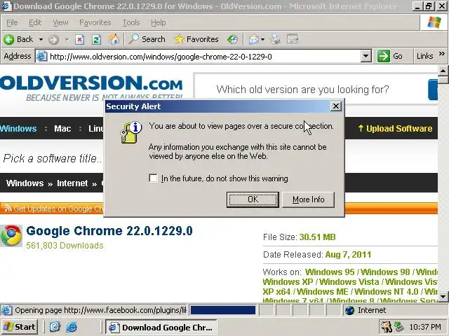Click the Internet zone globe icon
Image resolution: width=449 pixels, height=336 pixels.
(349, 310)
